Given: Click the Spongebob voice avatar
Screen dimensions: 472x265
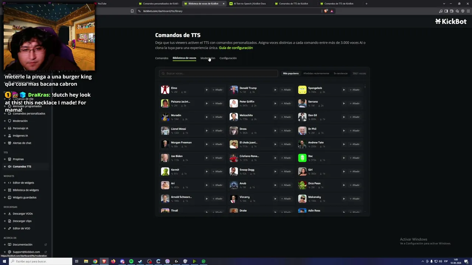Looking at the screenshot, I should [x=302, y=90].
